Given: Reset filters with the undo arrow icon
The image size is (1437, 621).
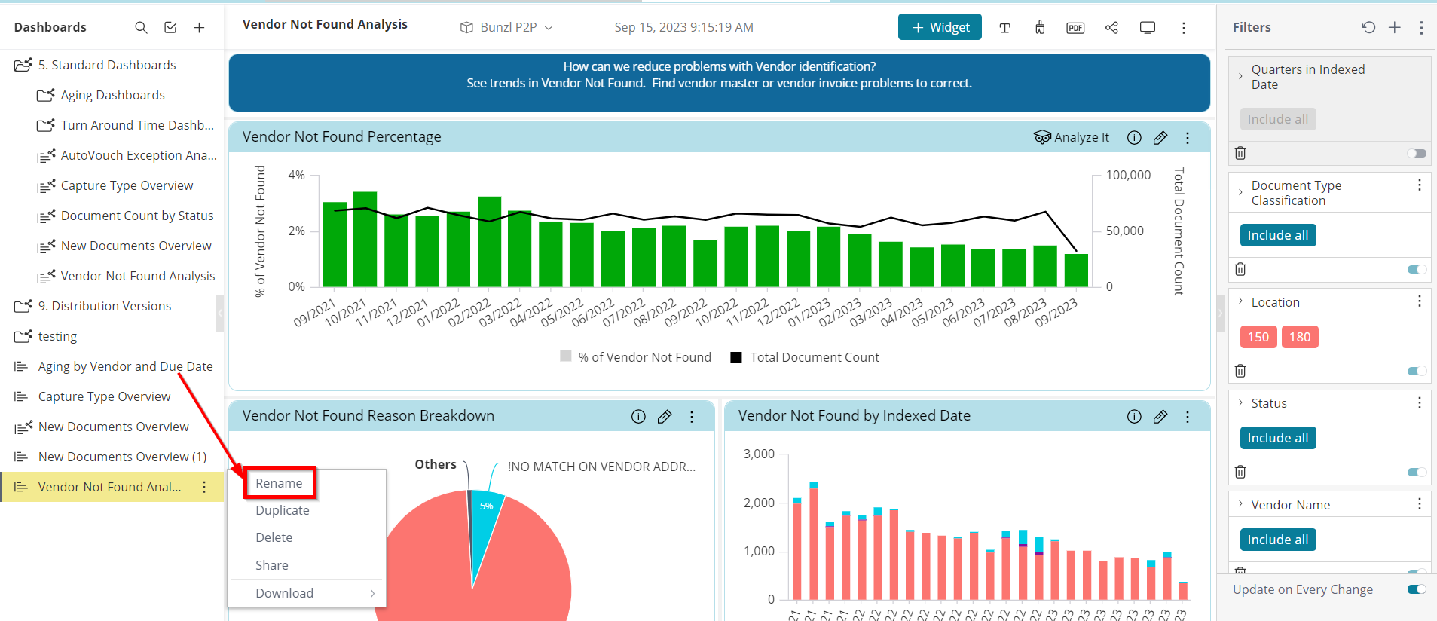Looking at the screenshot, I should pyautogui.click(x=1368, y=27).
